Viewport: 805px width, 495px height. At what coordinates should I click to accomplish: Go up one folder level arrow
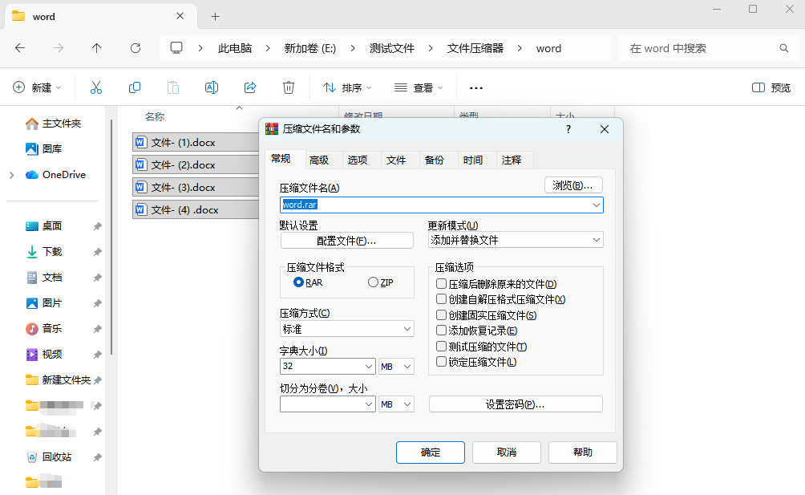click(x=96, y=48)
